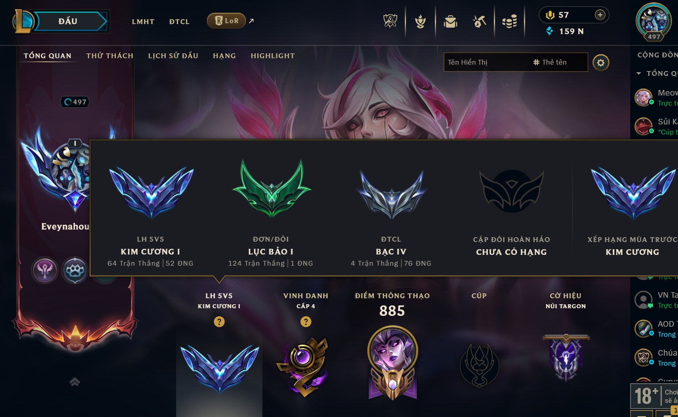Open the Challenges crest icon in top bar
The height and width of the screenshot is (417, 678).
point(390,21)
